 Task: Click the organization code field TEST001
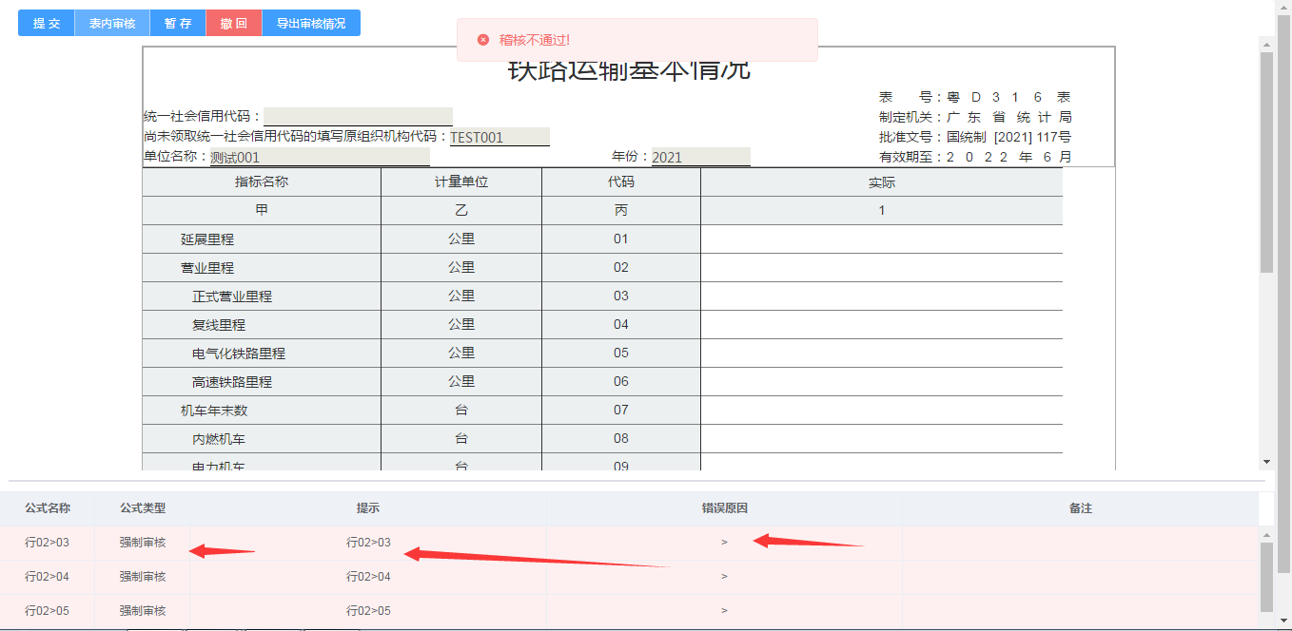point(499,137)
